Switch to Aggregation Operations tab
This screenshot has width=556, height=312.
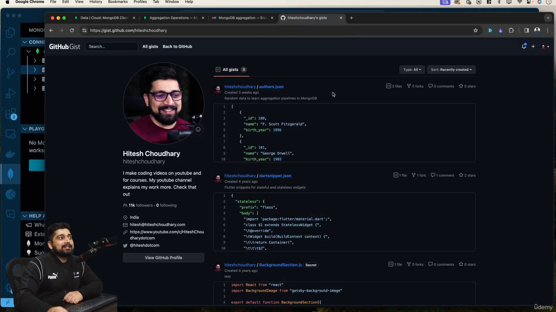point(174,18)
